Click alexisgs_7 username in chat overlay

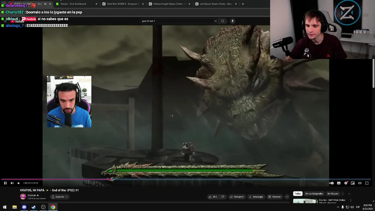[15, 25]
